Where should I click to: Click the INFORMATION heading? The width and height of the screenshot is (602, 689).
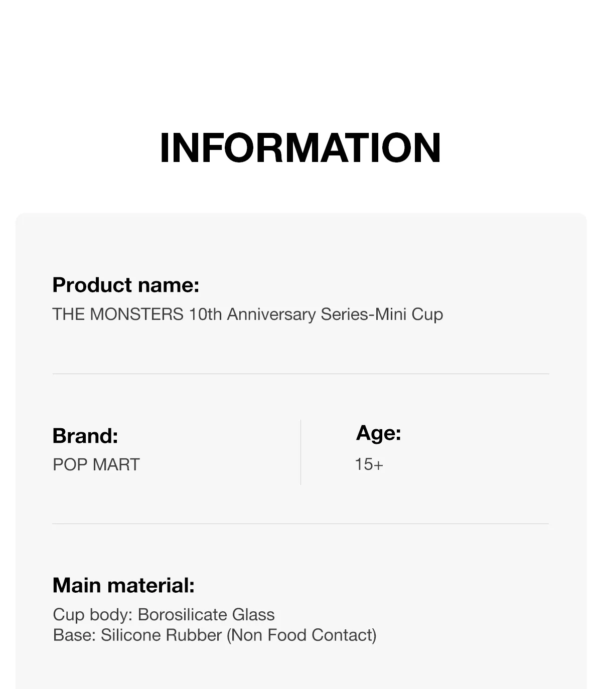point(300,148)
